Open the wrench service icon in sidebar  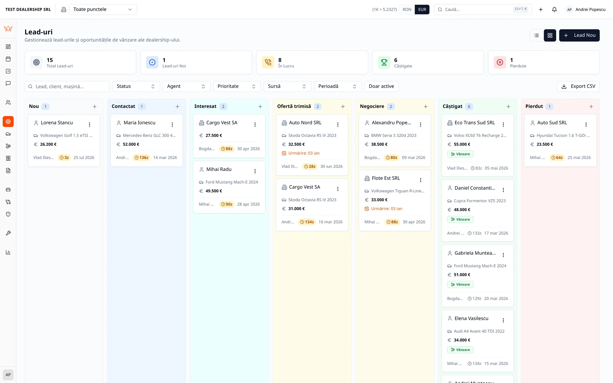8,233
